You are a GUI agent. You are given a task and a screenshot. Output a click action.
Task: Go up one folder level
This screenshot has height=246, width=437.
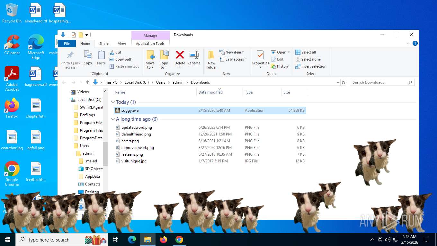(x=88, y=82)
